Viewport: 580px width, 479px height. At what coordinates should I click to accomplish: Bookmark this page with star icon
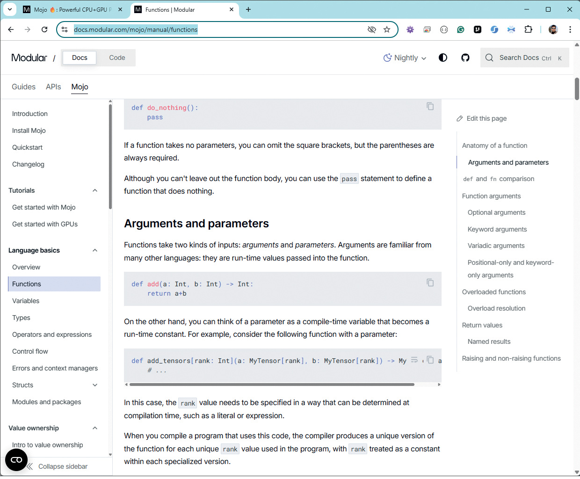[x=387, y=29]
